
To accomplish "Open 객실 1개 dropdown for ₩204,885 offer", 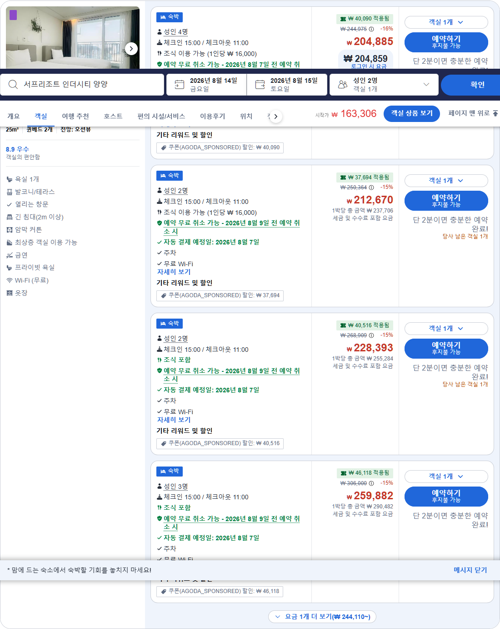I will pos(446,22).
